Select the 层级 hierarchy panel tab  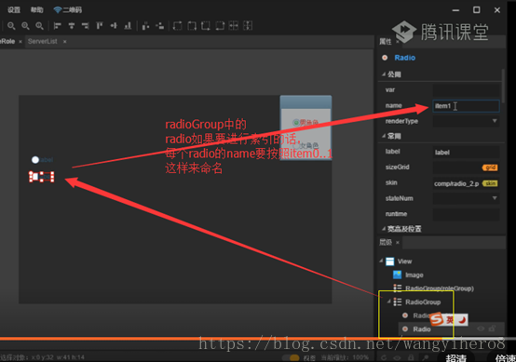386,242
